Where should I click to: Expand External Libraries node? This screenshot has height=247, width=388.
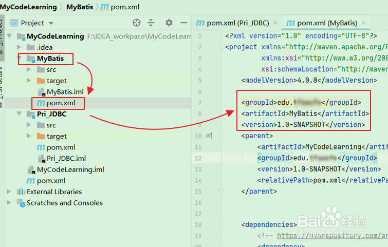click(9, 192)
